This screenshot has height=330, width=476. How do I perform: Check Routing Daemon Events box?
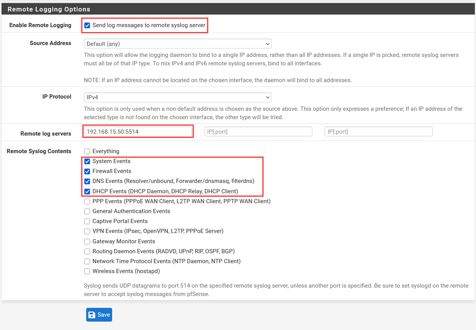pyautogui.click(x=87, y=252)
